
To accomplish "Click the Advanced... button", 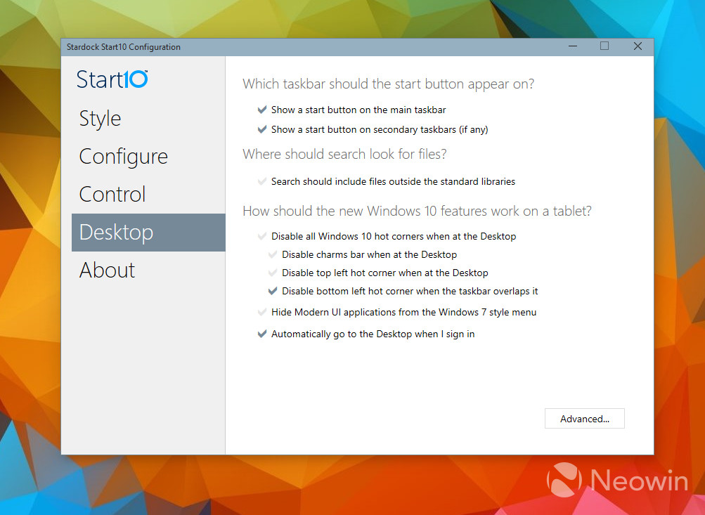I will pyautogui.click(x=585, y=418).
